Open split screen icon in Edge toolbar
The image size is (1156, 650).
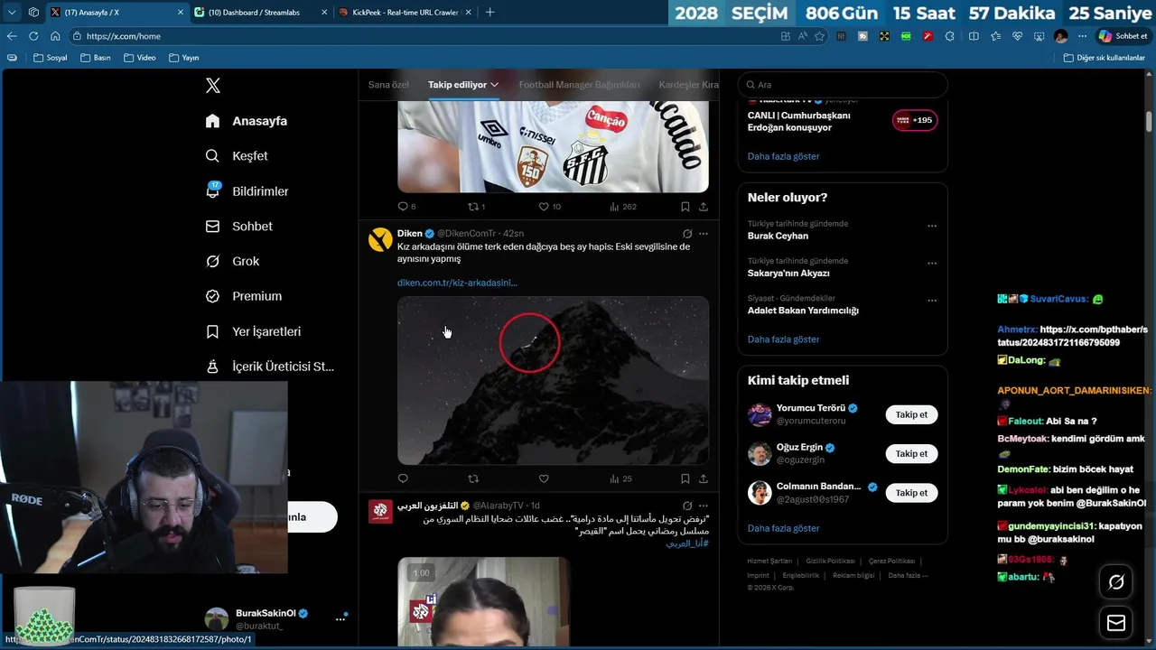974,36
